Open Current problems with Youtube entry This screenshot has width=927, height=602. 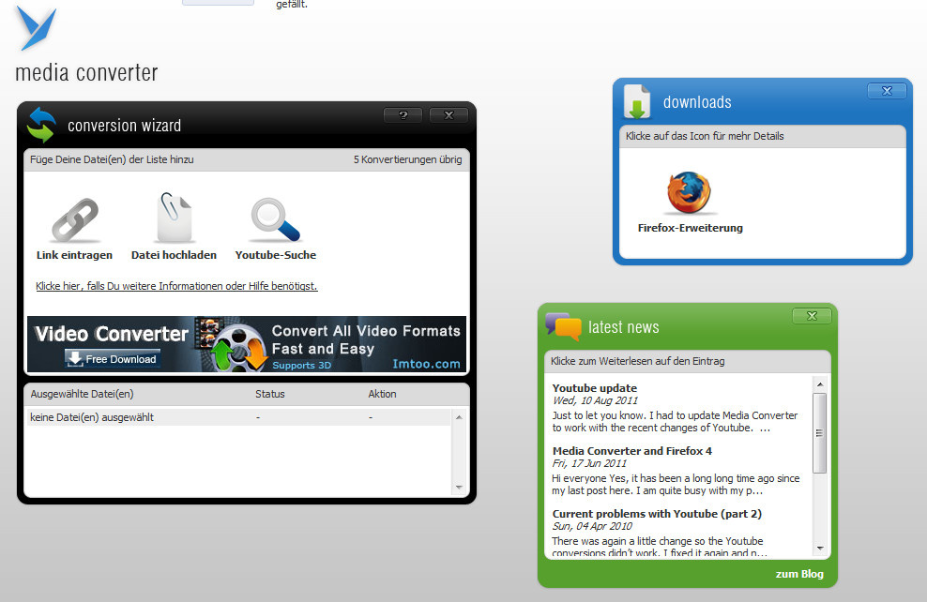[657, 513]
